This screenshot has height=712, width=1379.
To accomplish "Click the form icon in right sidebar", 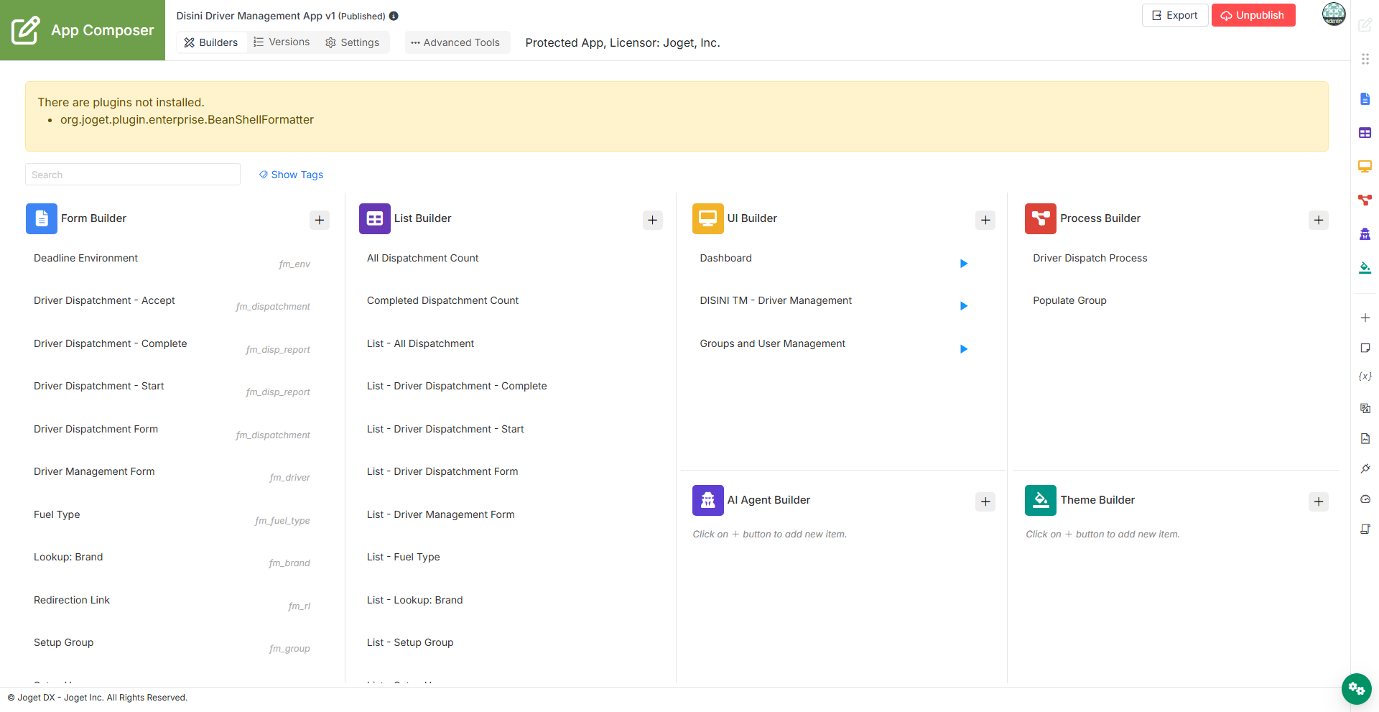I will pos(1365,99).
